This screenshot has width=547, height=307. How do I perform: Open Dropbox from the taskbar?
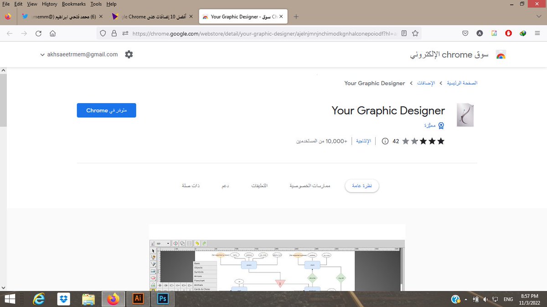click(63, 299)
